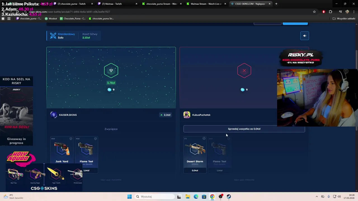
Task: Open the weather widget 4°C
Action: tap(13, 197)
